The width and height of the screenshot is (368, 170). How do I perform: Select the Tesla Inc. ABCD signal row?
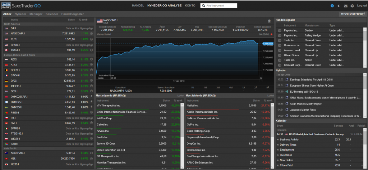coord(319,60)
